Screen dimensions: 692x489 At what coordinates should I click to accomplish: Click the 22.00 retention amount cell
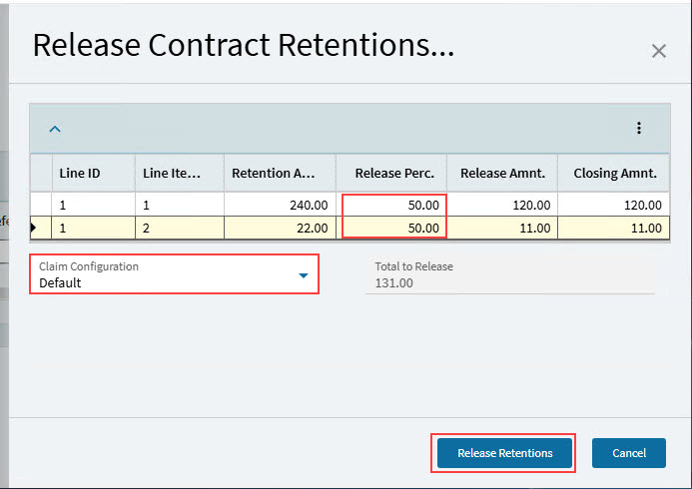pos(280,228)
